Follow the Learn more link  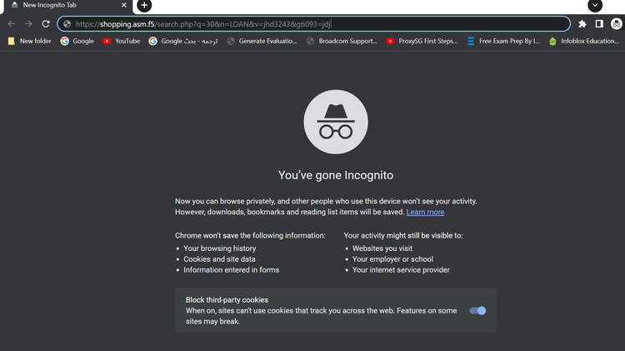(x=425, y=213)
